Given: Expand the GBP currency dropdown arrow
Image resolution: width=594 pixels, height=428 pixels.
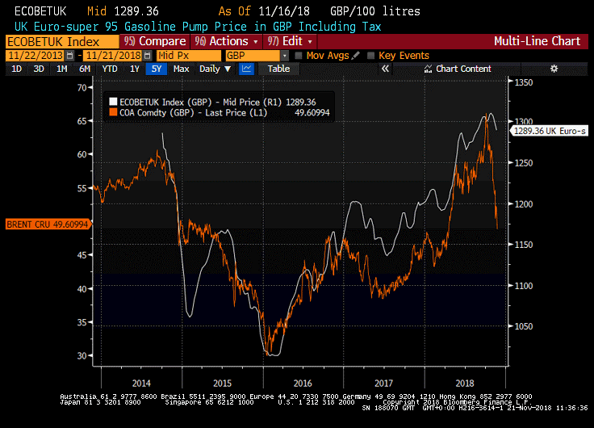Looking at the screenshot, I should (285, 56).
